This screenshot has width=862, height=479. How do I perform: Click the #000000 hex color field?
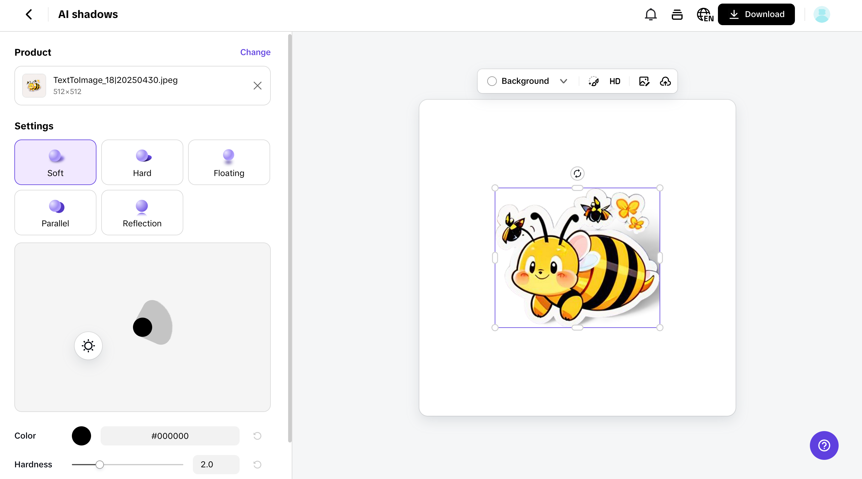[x=170, y=436]
